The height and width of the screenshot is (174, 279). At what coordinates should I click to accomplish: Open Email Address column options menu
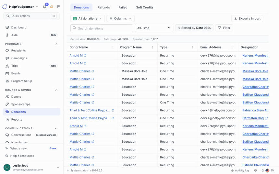tap(233, 47)
